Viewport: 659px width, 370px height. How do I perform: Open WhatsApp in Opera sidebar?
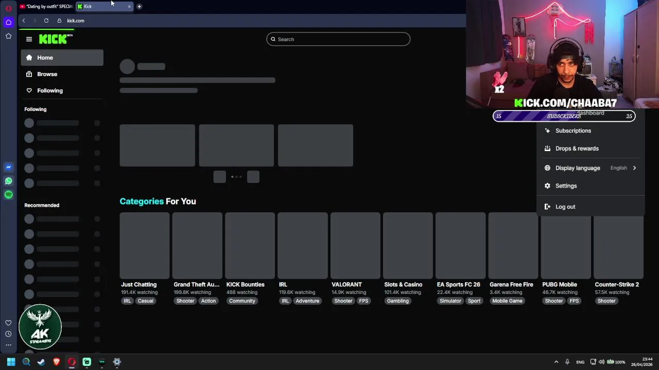[x=8, y=181]
